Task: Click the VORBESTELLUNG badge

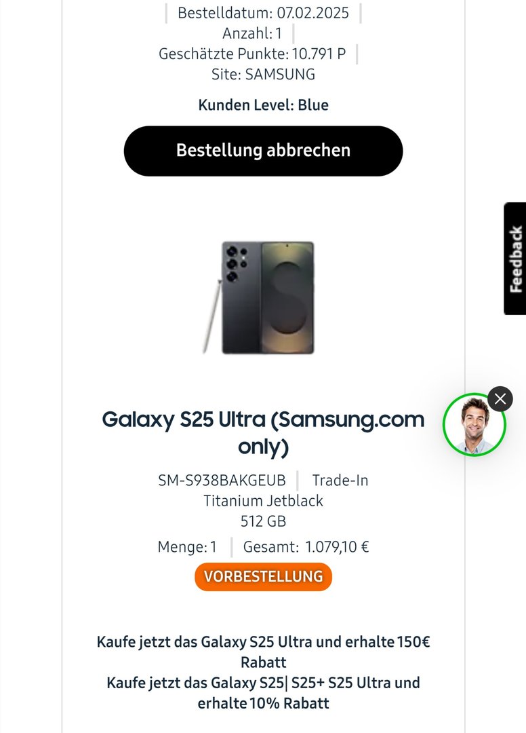Action: point(263,576)
